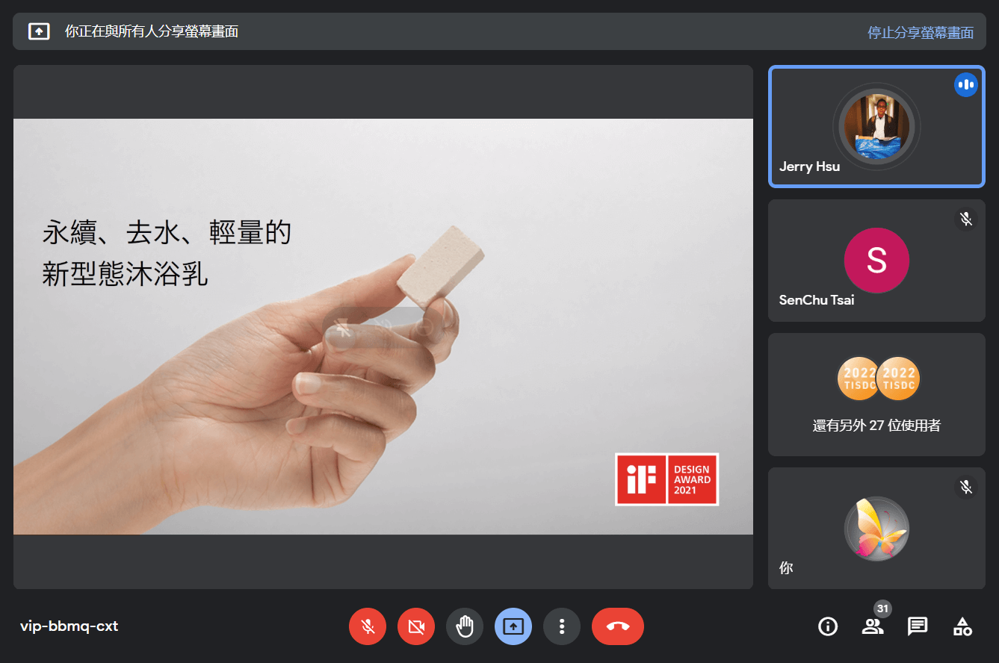This screenshot has height=663, width=999.
Task: Click the muted mic icon on SenChu Tsai's tile
Action: point(965,219)
